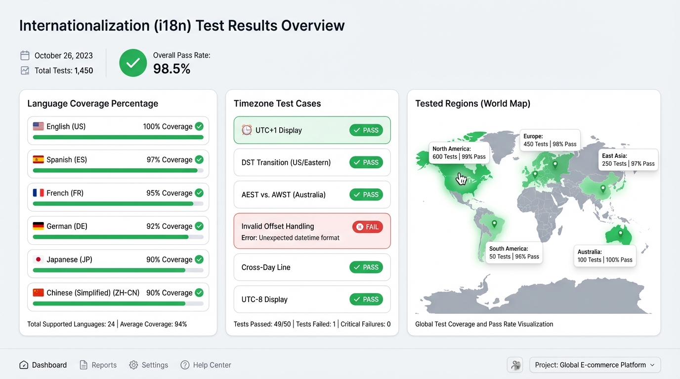Toggle the coverage checkmark for German (DE)
680x379 pixels.
199,226
